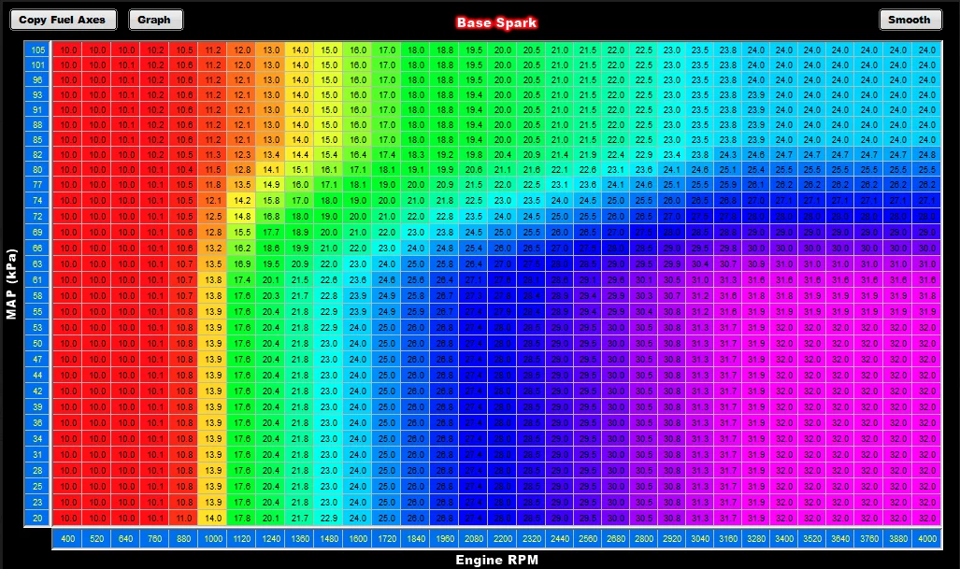Select the 16.8 cell at 72 kPa, 1240 RPM
This screenshot has width=960, height=569.
click(x=271, y=216)
